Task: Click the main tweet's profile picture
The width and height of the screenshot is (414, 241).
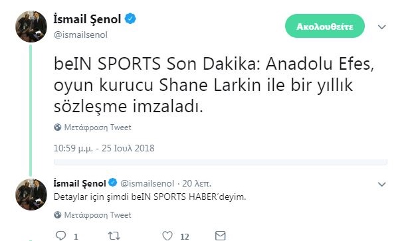Action: pyautogui.click(x=31, y=27)
